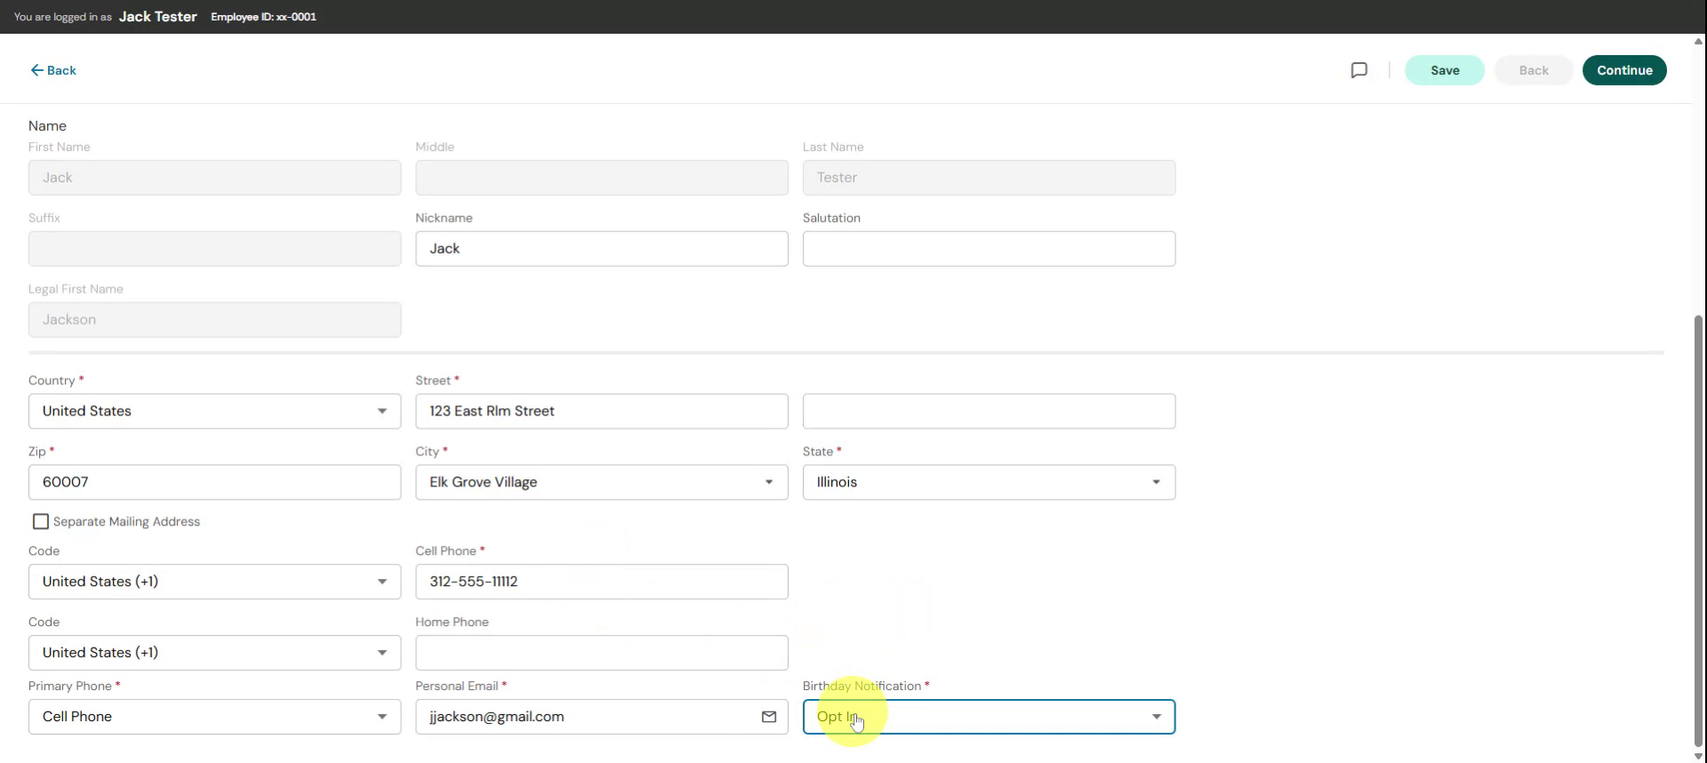
Task: Click the scrollbar down arrow
Action: click(x=1698, y=756)
